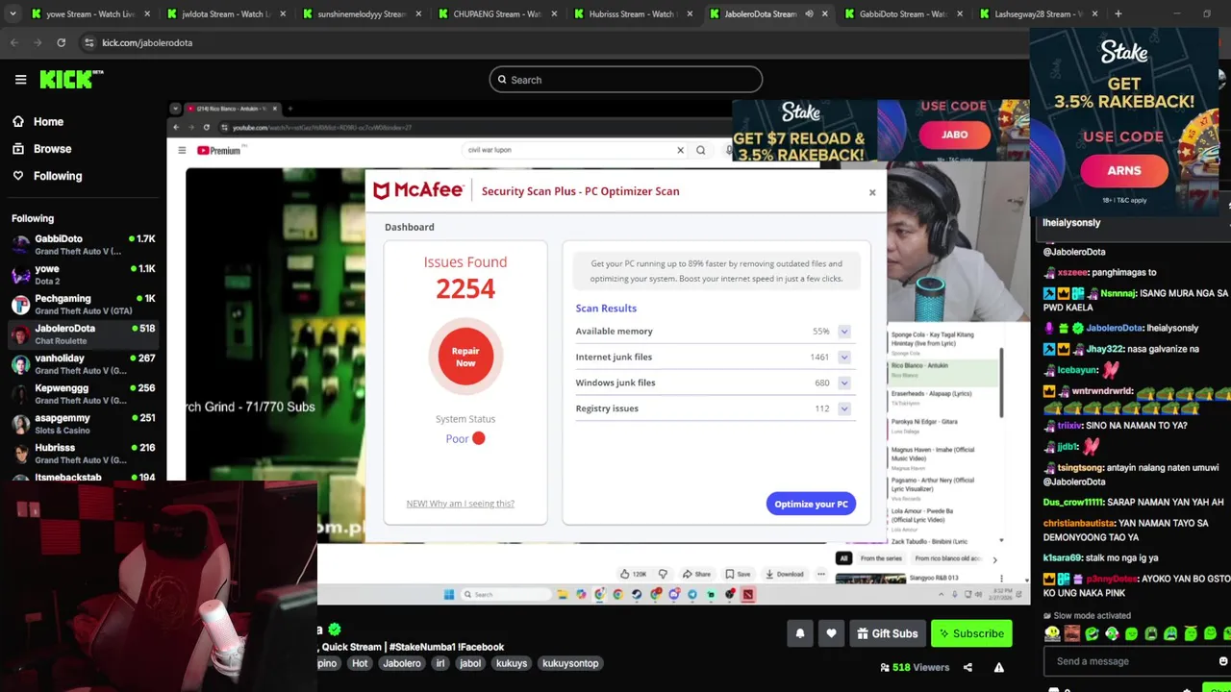Open YouTube more actions ellipsis
This screenshot has height=692, width=1231.
coord(820,574)
